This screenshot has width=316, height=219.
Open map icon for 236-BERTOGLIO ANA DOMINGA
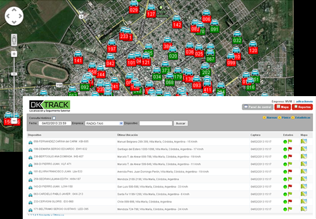coord(303,156)
